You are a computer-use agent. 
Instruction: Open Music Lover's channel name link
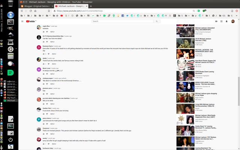click(46, 68)
